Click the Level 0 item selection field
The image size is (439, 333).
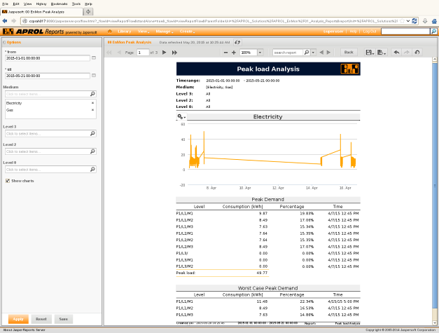click(x=50, y=169)
